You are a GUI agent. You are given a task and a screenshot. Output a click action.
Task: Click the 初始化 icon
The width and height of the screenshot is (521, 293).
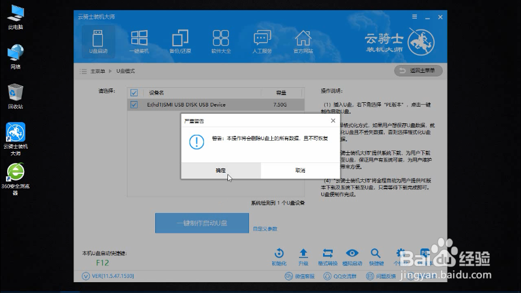[279, 257]
